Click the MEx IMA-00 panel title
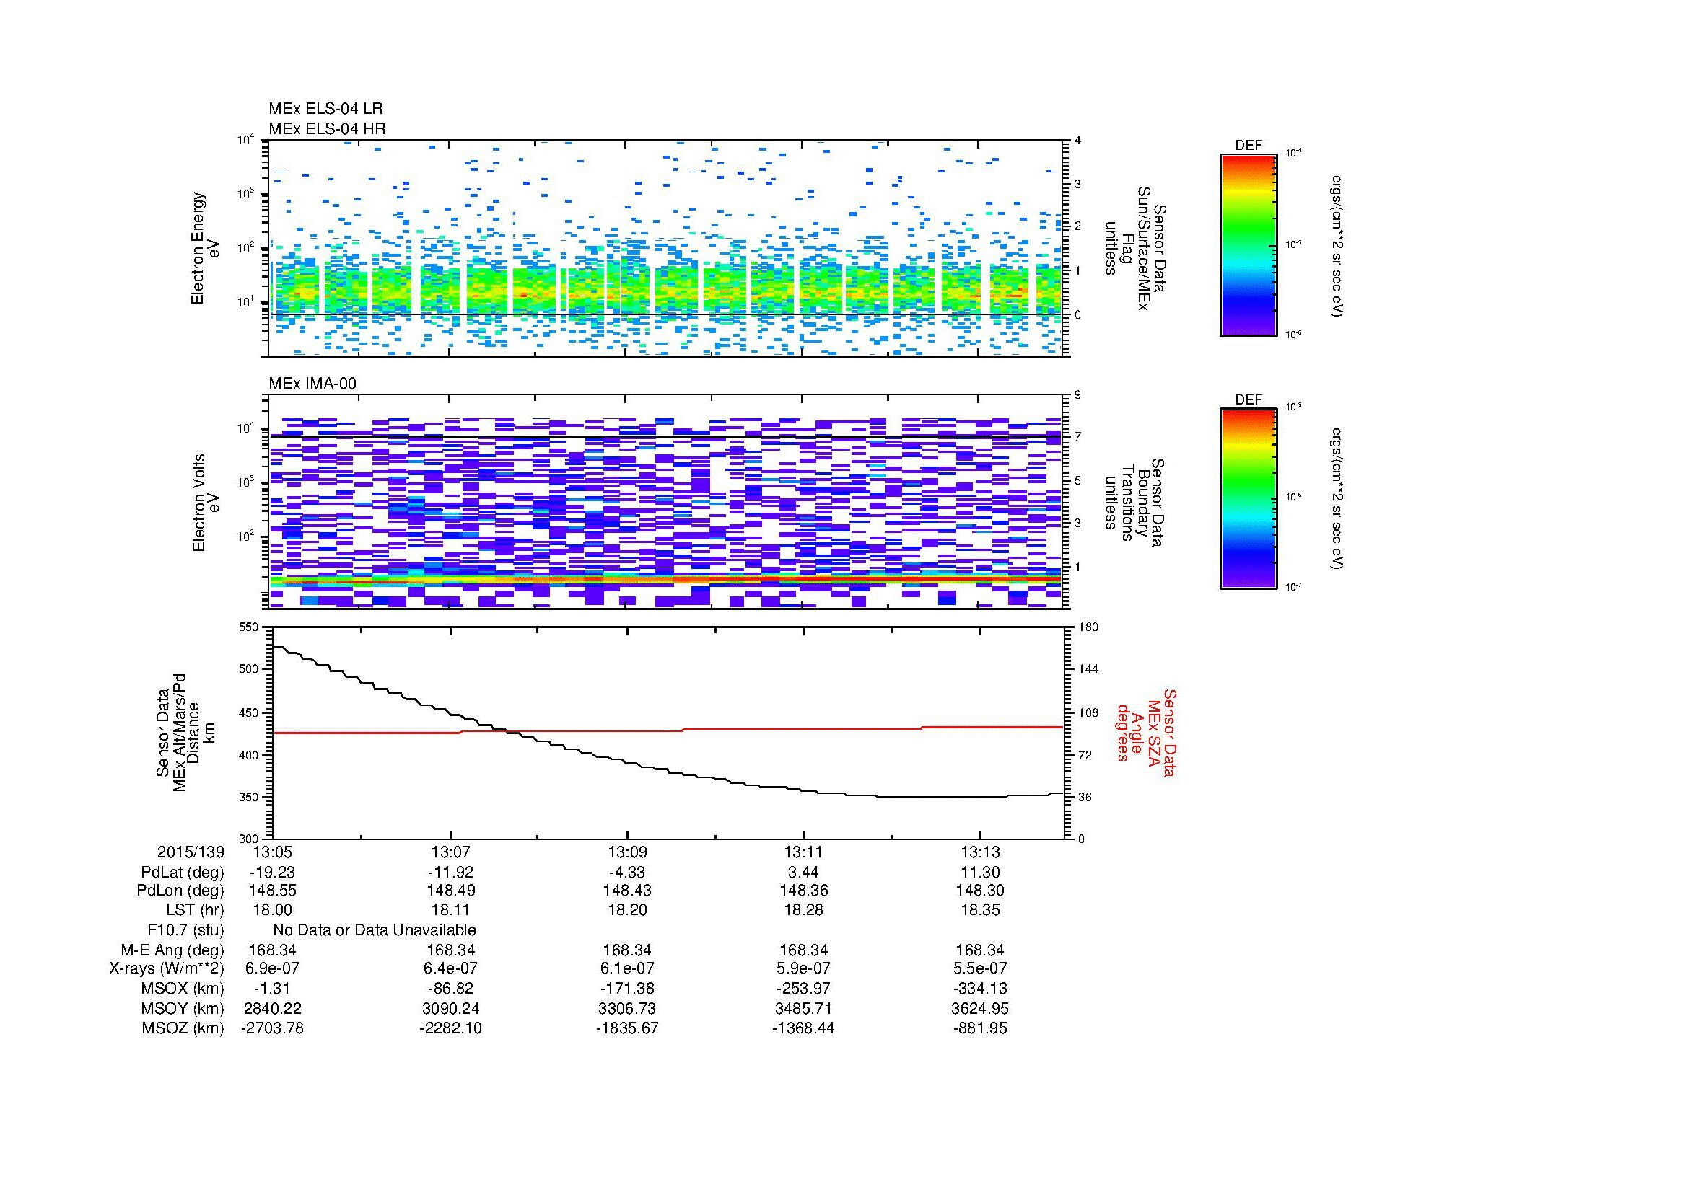This screenshot has width=1688, height=1192. [x=312, y=384]
